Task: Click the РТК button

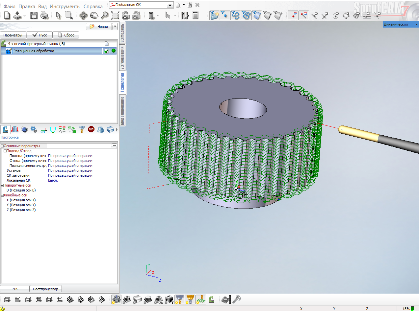Action: (x=15, y=289)
